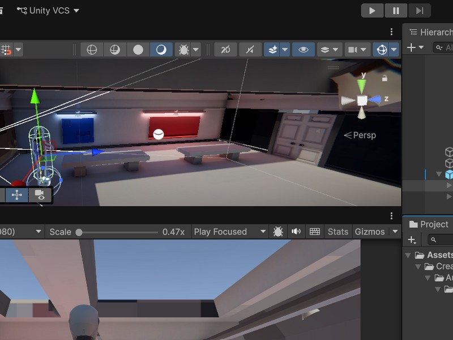Screen dimensions: 453x340
Task: Toggle grid snapping in Scene view
Action: click(6, 50)
